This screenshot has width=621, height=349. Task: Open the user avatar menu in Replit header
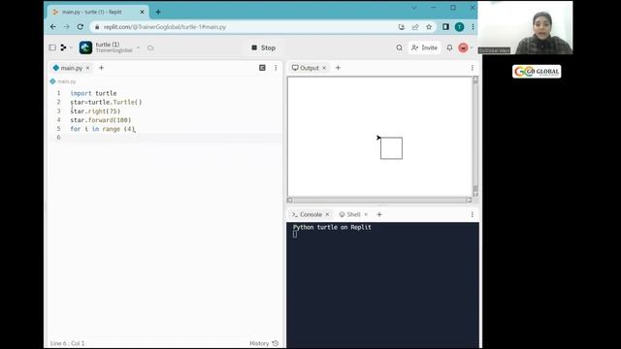pyautogui.click(x=463, y=48)
